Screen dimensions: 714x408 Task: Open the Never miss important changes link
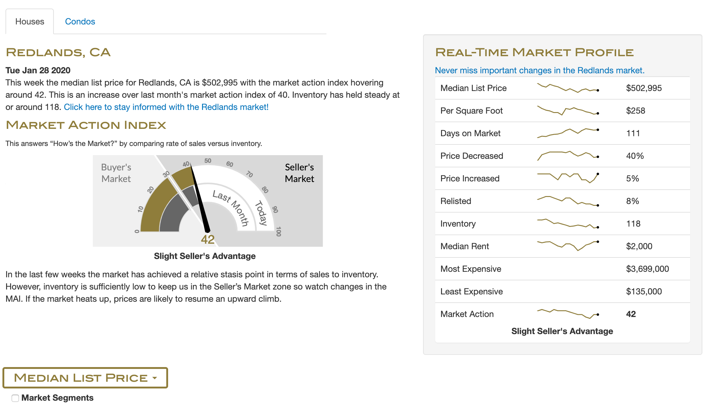coord(540,70)
